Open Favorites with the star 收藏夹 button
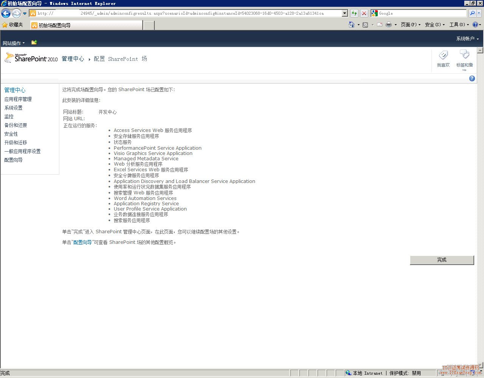This screenshot has width=484, height=378. point(12,25)
